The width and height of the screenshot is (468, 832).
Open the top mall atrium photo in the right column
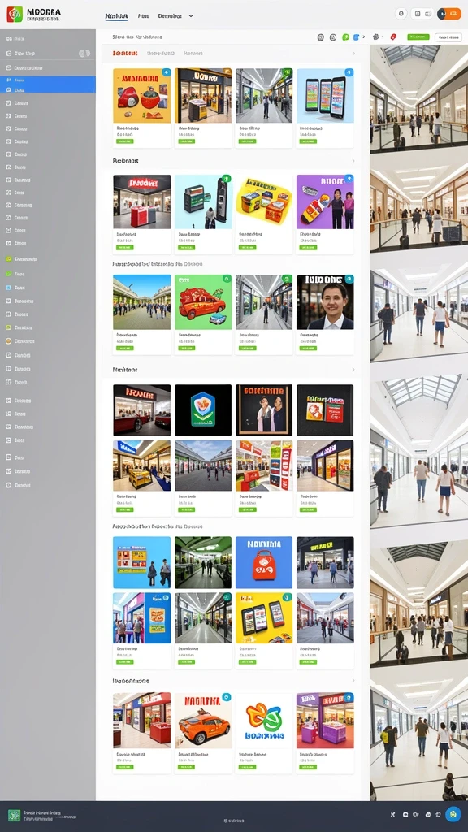coord(419,99)
